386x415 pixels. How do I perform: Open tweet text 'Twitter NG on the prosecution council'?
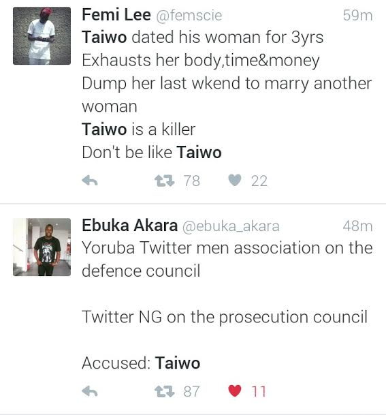[225, 317]
